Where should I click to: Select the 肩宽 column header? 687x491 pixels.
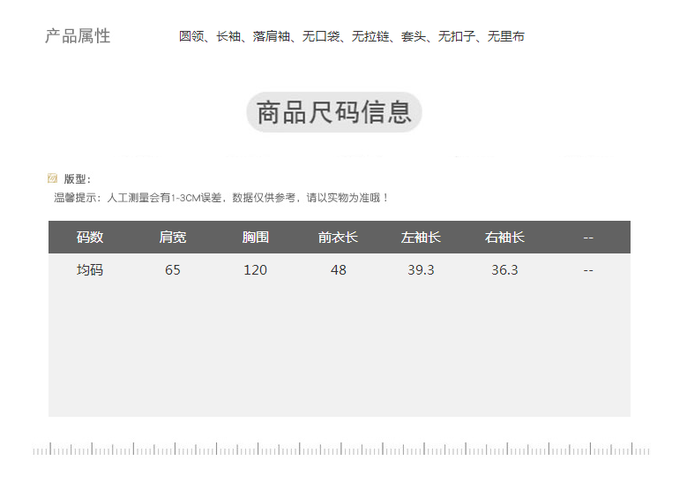[x=173, y=238]
